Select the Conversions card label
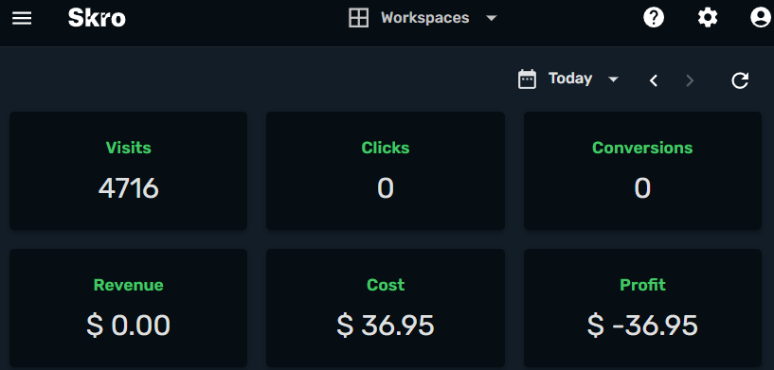774x370 pixels. (x=642, y=148)
